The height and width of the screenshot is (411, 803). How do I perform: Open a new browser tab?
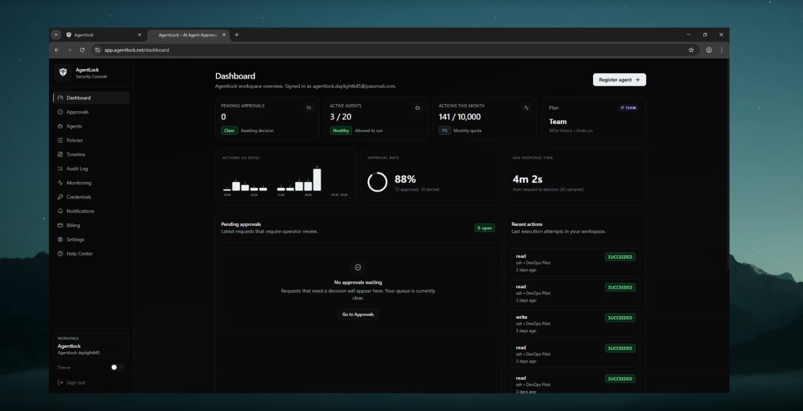(237, 35)
